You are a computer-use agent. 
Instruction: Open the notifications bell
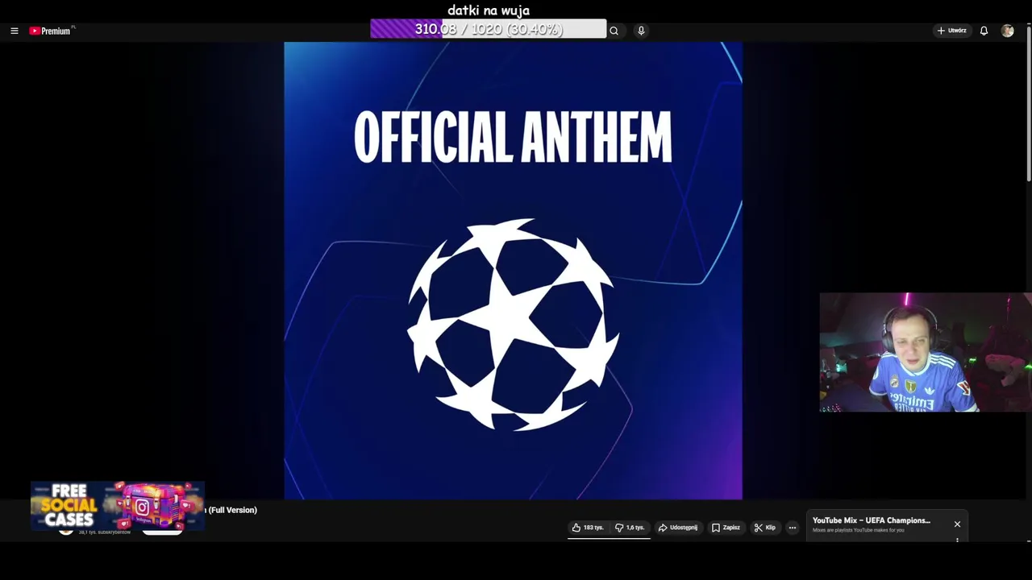[984, 31]
